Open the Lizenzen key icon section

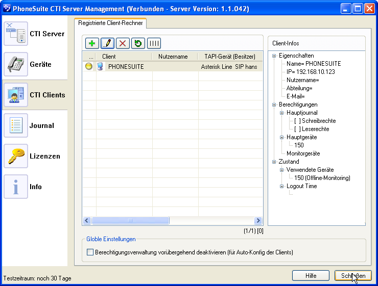coord(35,157)
